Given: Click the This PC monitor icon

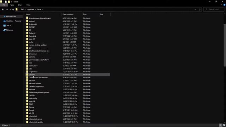Looking at the screenshot, I should point(5,26).
